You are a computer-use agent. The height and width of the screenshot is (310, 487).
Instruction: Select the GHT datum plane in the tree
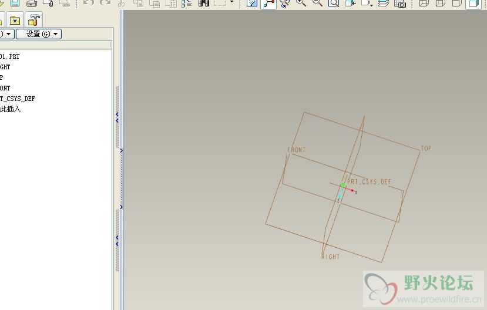tap(5, 67)
